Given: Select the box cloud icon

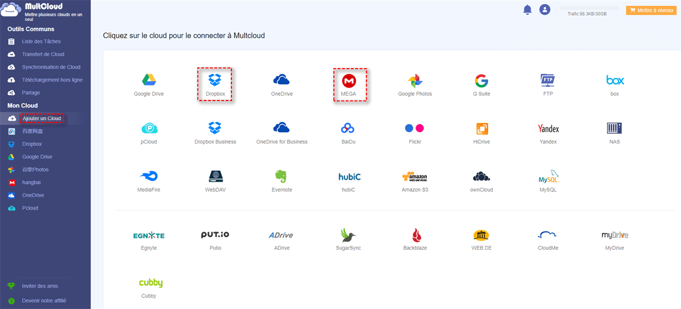Looking at the screenshot, I should [x=614, y=80].
